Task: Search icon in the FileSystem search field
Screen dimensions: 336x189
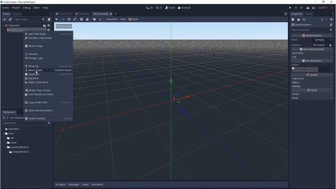Action: (x=49, y=123)
